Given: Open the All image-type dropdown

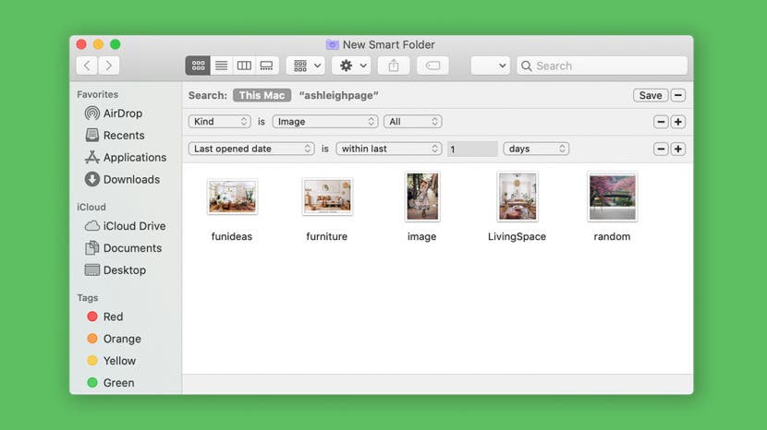Looking at the screenshot, I should pyautogui.click(x=413, y=122).
